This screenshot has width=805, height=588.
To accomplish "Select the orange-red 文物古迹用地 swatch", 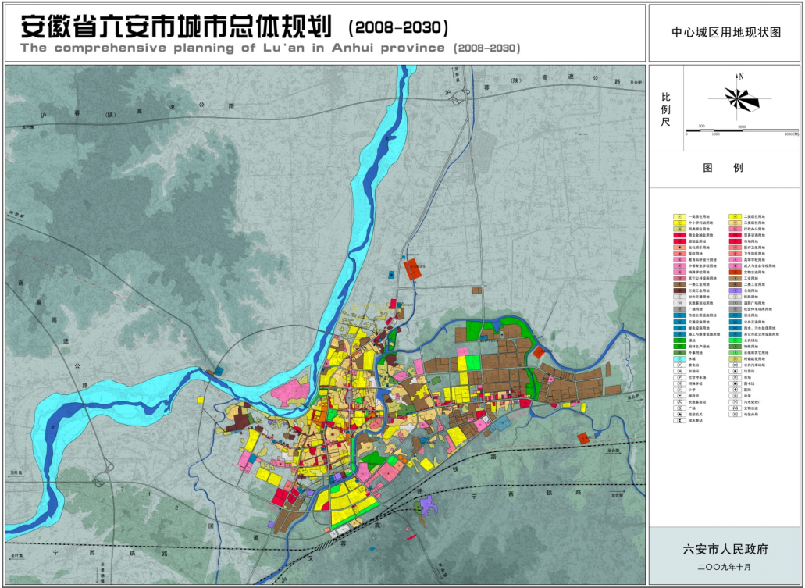I will tap(736, 272).
